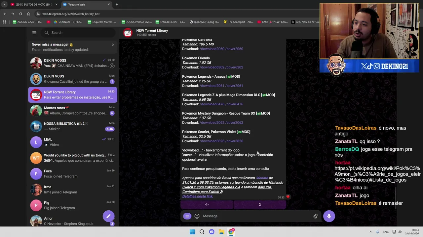Image resolution: width=423 pixels, height=237 pixels.
Task: Click /download2062 link
Action: (x=212, y=122)
